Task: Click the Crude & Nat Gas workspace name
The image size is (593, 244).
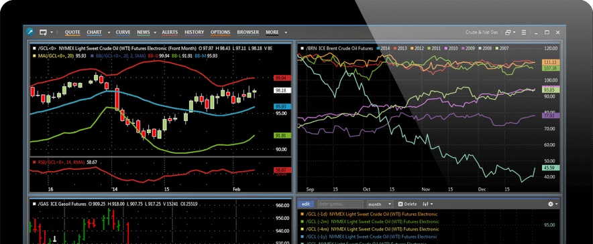Action: click(482, 33)
